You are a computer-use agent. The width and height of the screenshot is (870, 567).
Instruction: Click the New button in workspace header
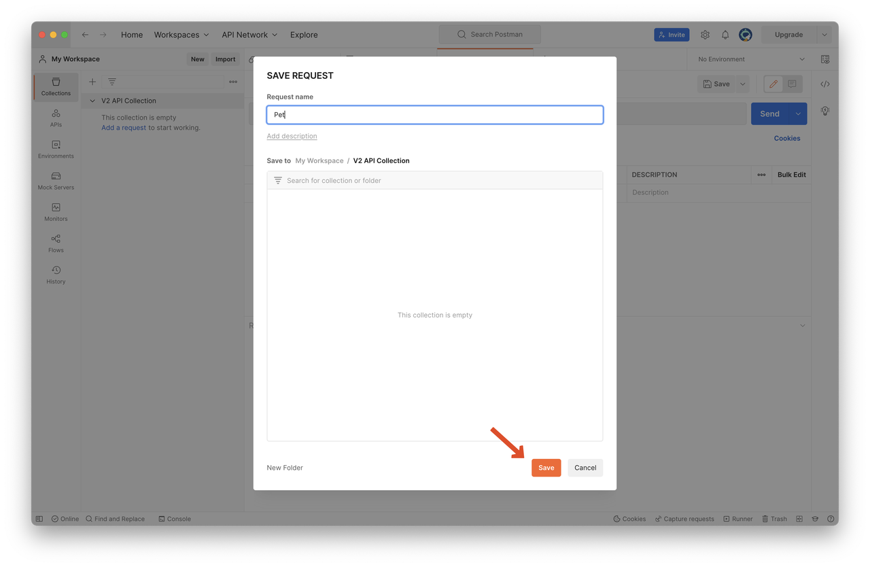[197, 59]
